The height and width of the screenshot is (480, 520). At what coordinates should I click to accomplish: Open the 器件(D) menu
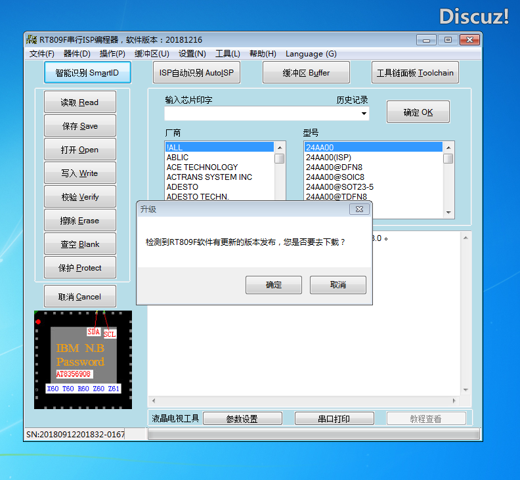pos(77,53)
